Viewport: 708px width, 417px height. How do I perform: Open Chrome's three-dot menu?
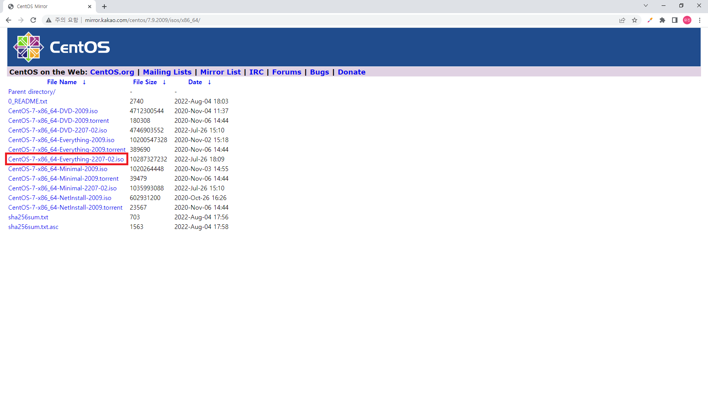click(699, 20)
